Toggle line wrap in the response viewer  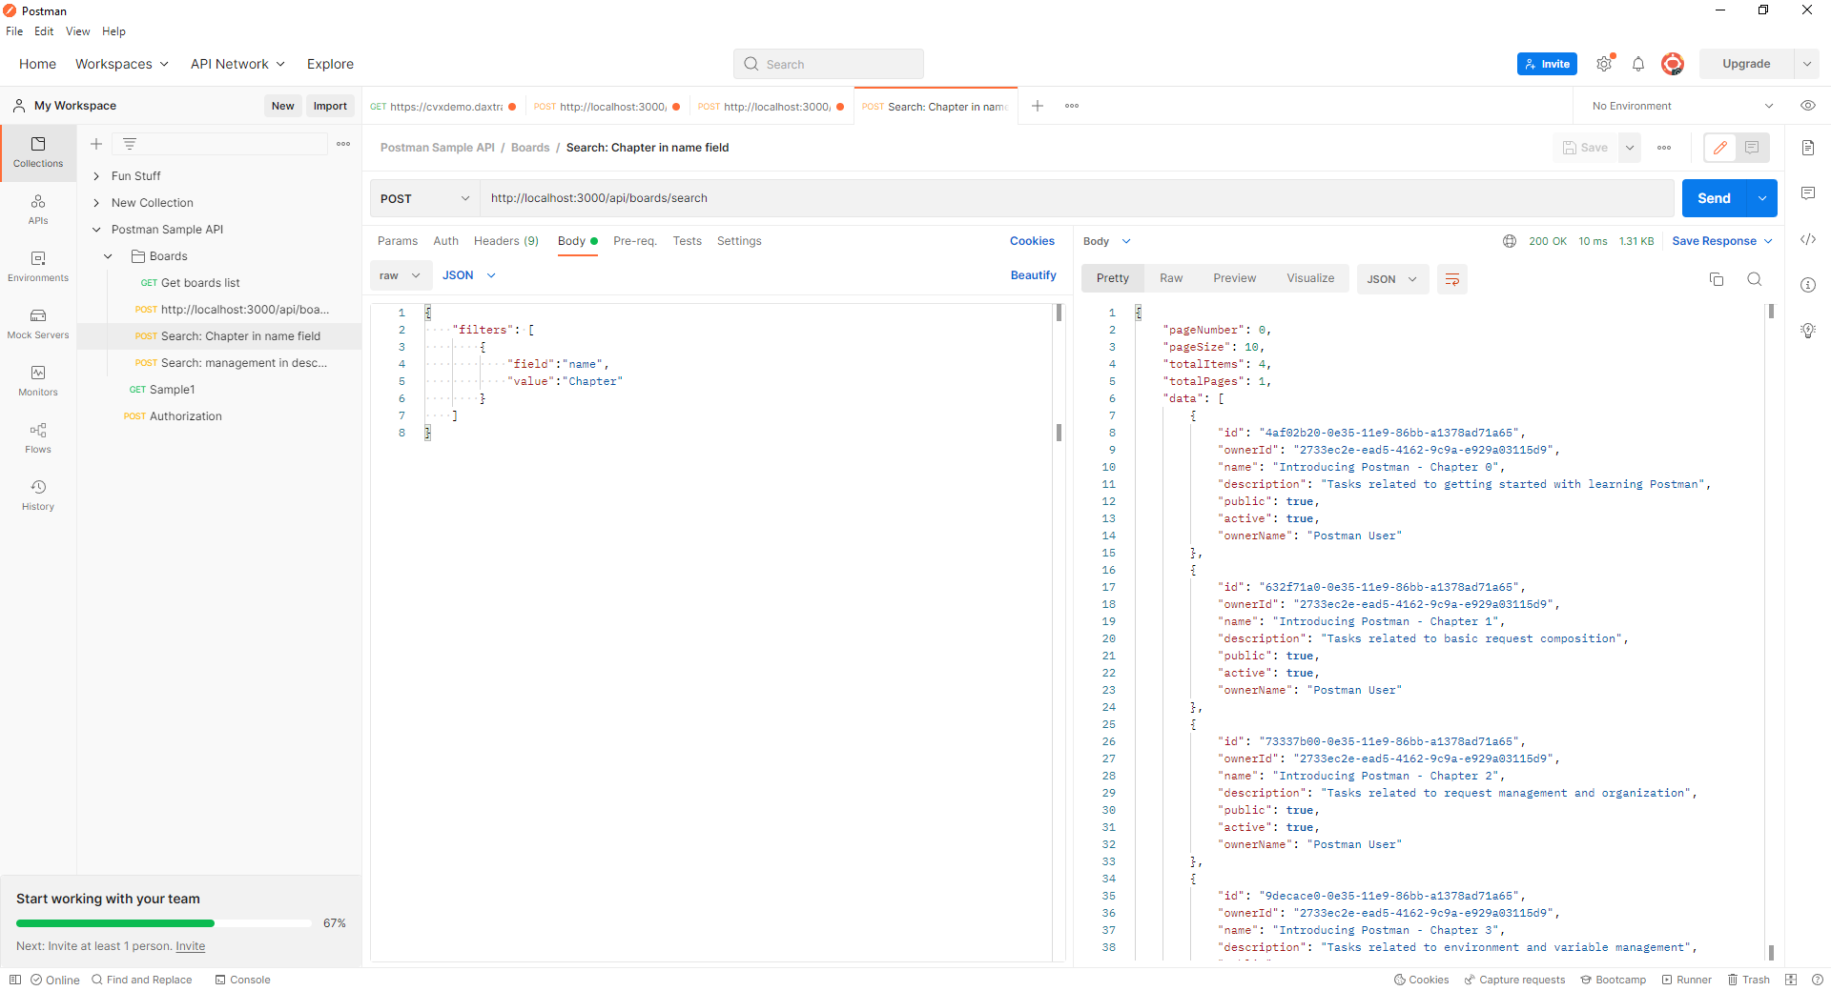tap(1452, 279)
